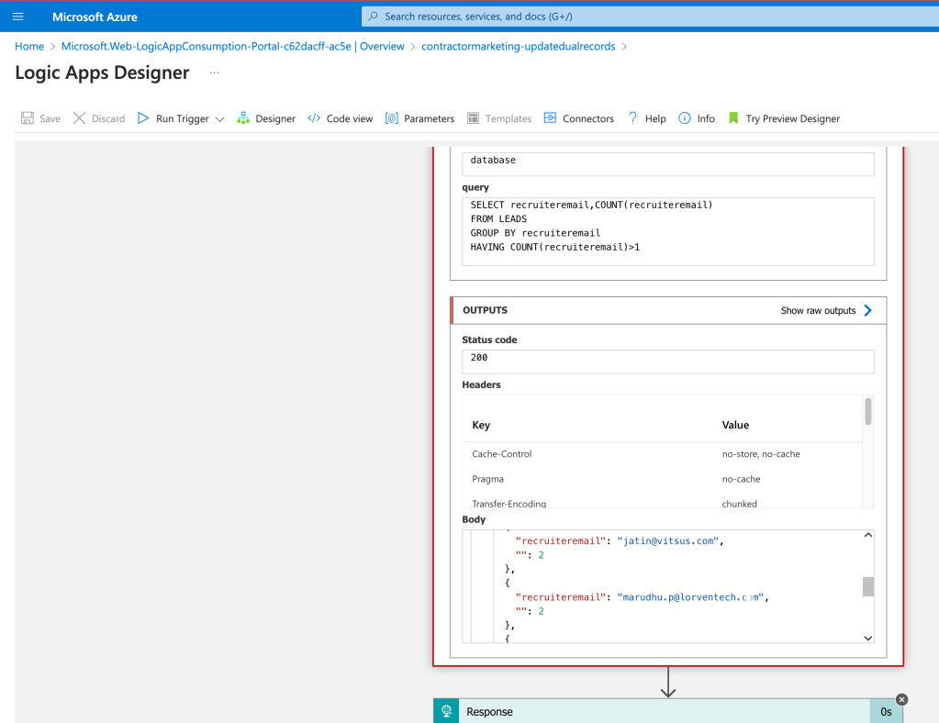Screen dimensions: 939x723
Task: Click the Show raw outputs chevron arrow
Action: pos(867,310)
